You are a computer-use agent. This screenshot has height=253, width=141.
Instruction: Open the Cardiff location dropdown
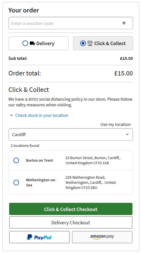click(71, 134)
